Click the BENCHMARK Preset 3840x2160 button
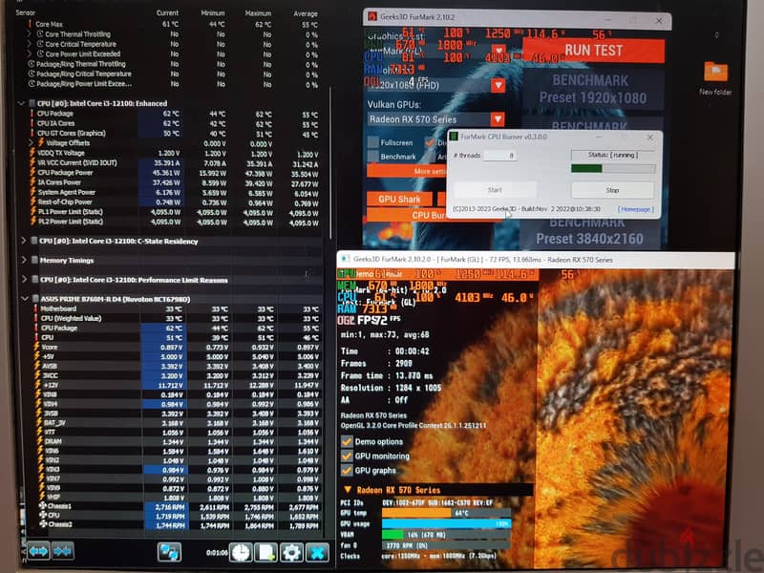764x573 pixels. click(x=588, y=232)
